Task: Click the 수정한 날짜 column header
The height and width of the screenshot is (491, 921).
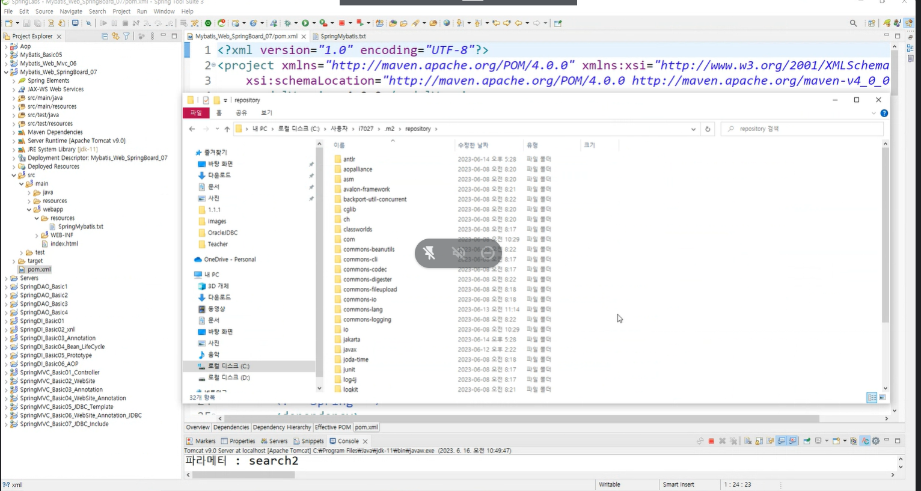Action: (x=473, y=145)
